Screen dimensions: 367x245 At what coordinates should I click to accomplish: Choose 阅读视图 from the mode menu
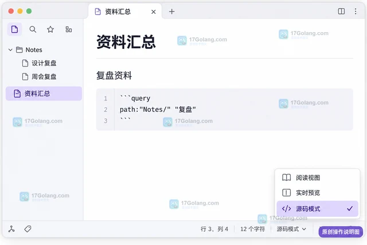(x=317, y=178)
